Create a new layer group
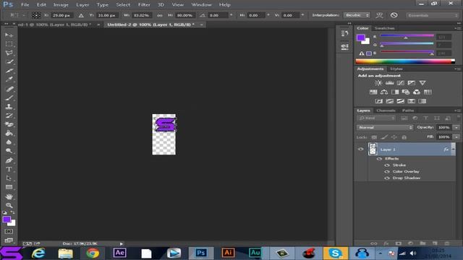Viewport: 463px width, 260px height. pyautogui.click(x=422, y=243)
